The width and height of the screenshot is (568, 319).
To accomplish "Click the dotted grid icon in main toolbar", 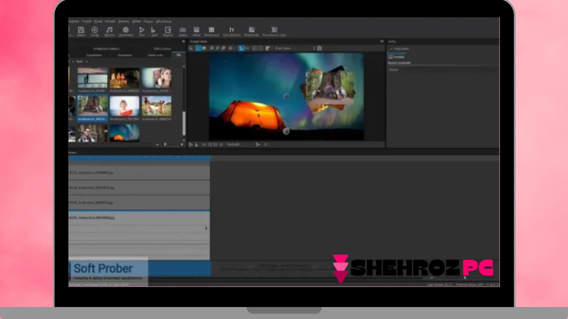I will click(x=212, y=30).
